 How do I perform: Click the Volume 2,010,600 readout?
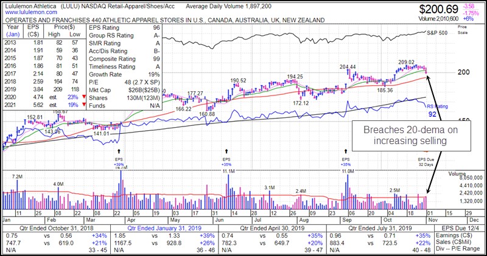(438, 19)
